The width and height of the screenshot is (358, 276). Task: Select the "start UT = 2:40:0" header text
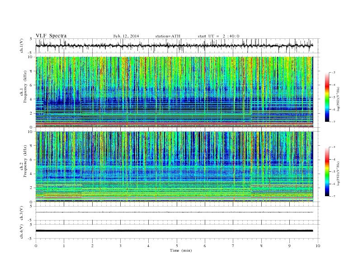click(218, 36)
